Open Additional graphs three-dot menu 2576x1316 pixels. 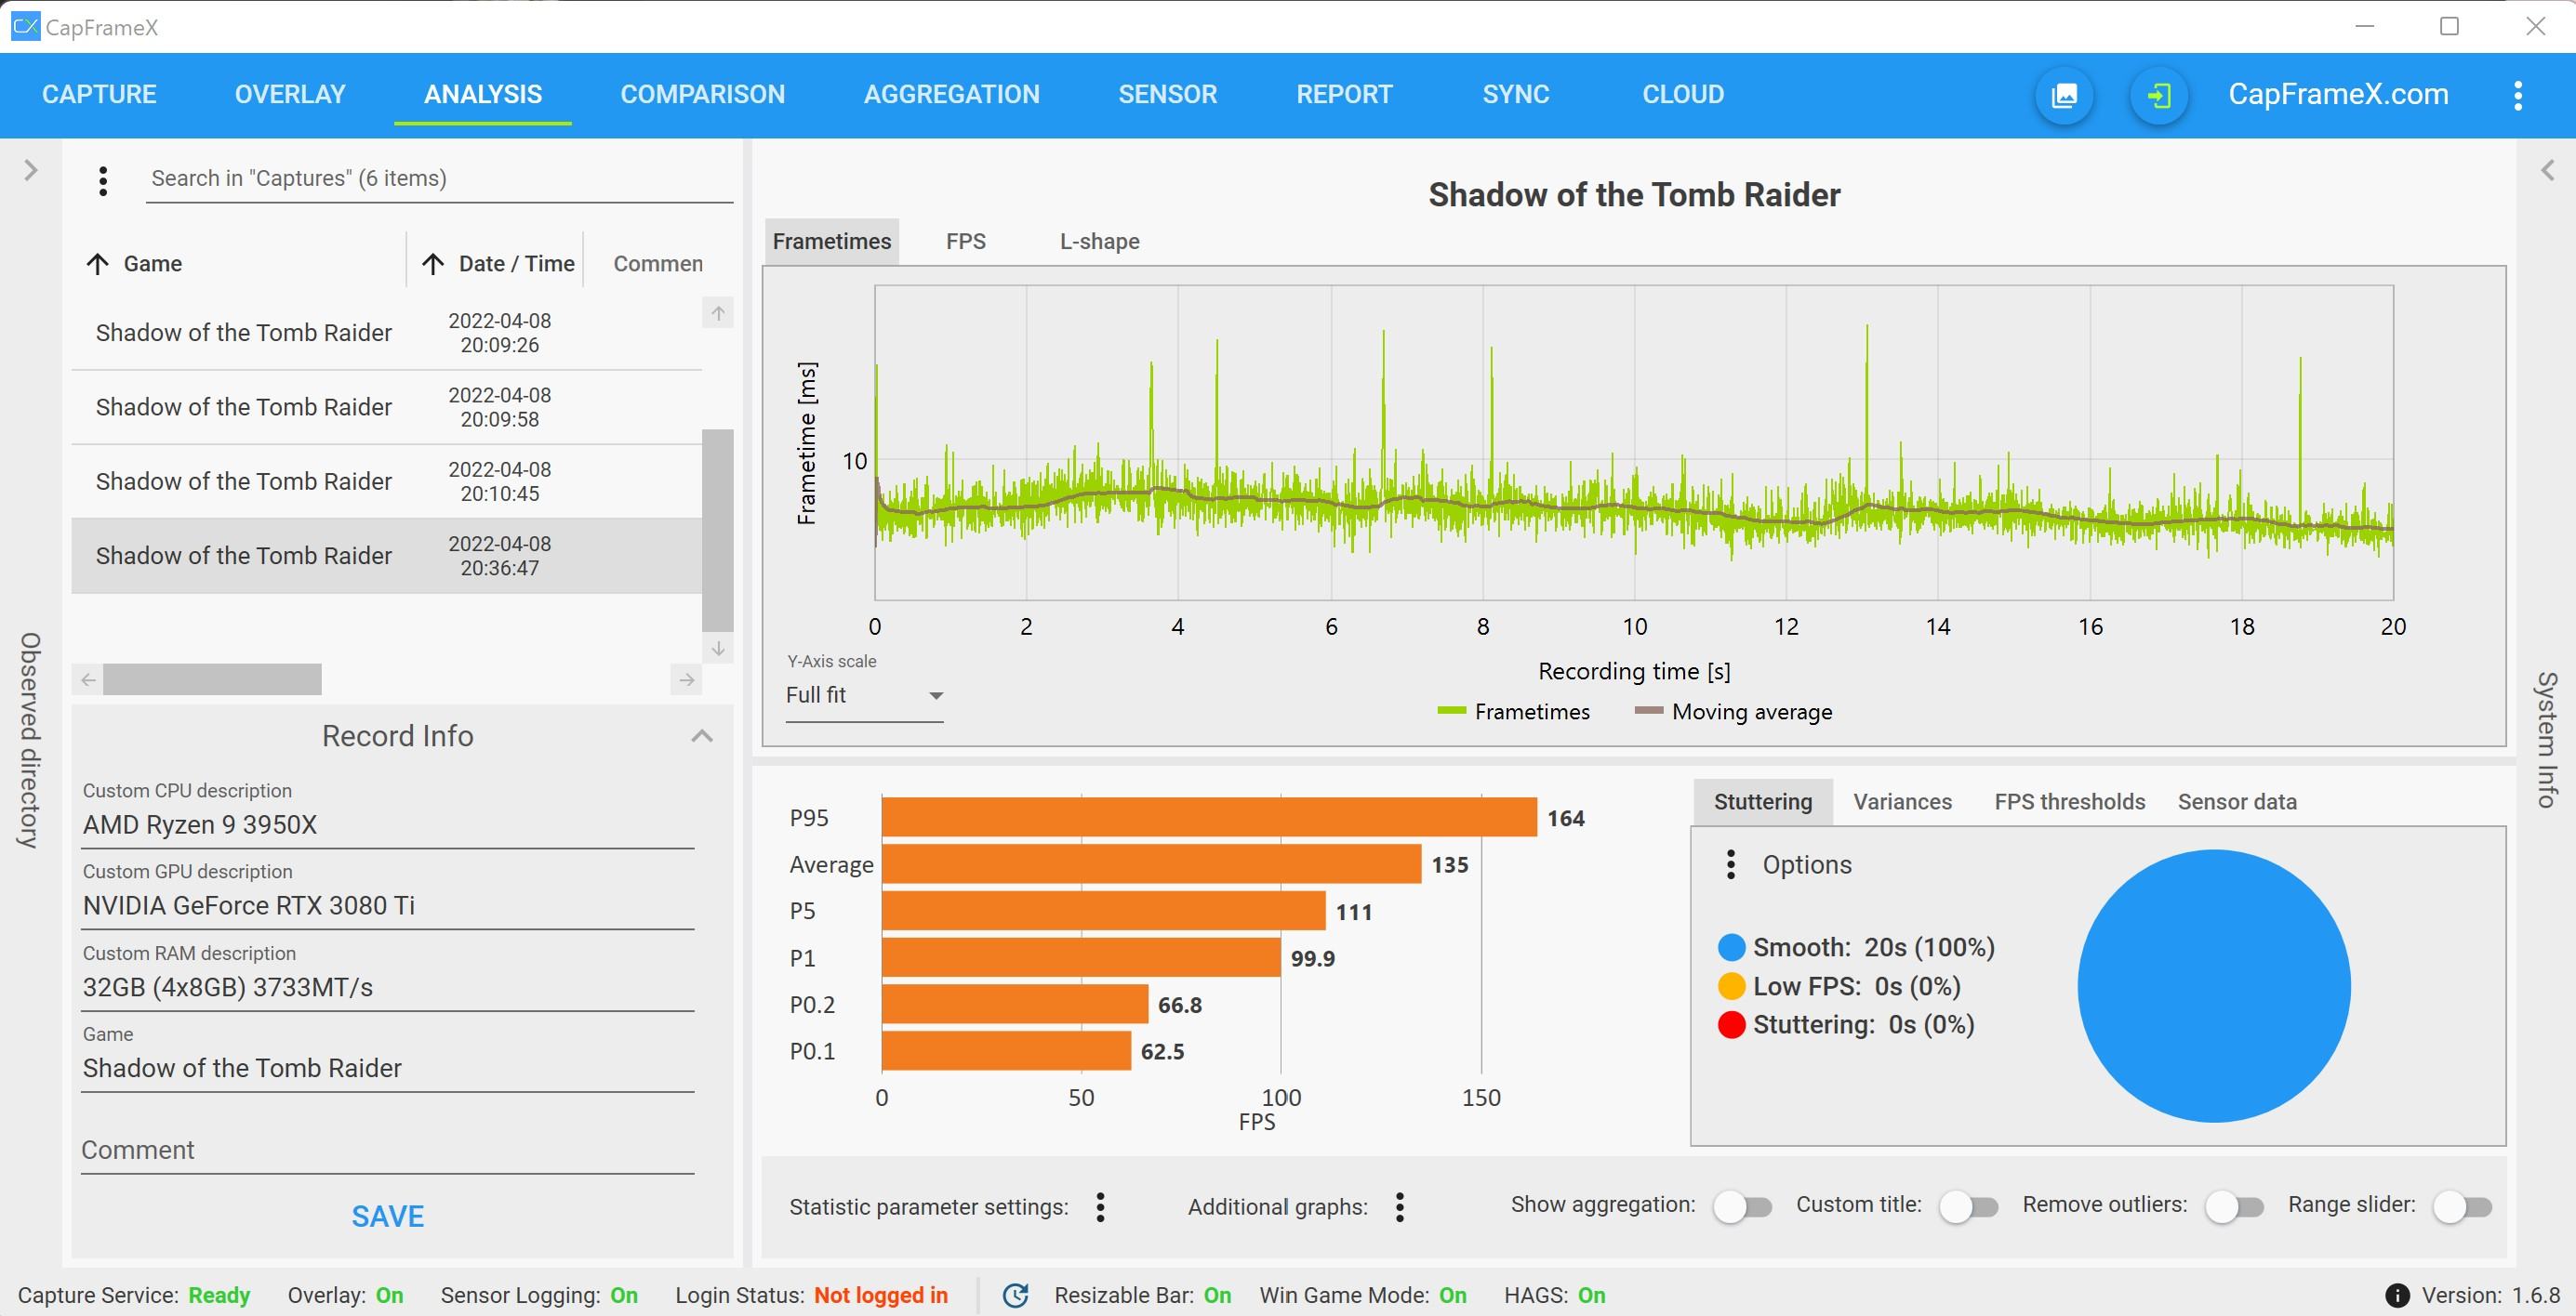(x=1400, y=1207)
